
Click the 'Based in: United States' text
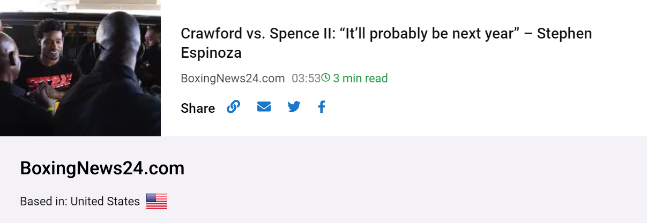(80, 202)
